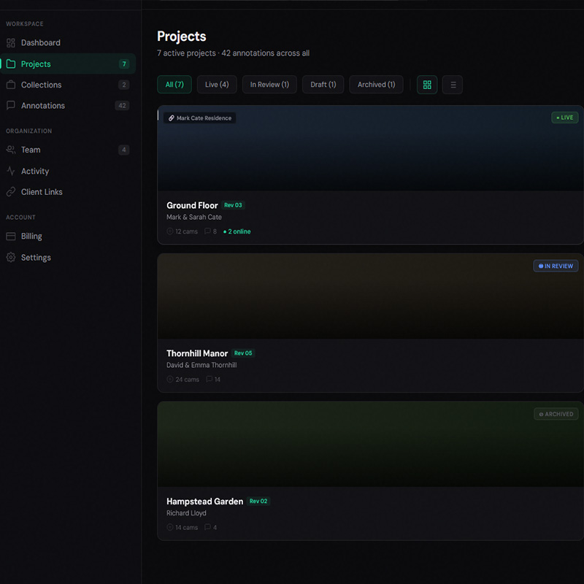
Task: Click the Dashboard grid icon in sidebar
Action: 11,43
